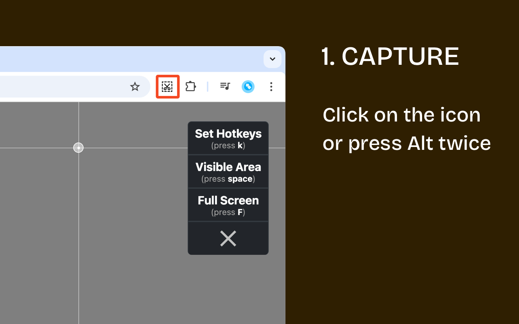Select Set Hotkeys in the capture menu
Screen dimensions: 519x324
[228, 134]
